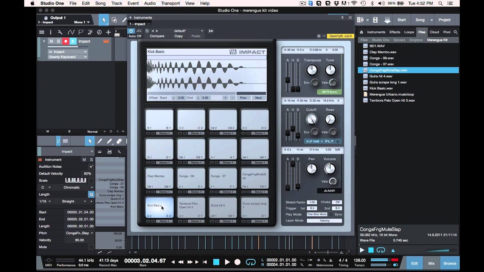The image size is (484, 272).
Task: Toggle record arm on the Impact track
Action: tap(66, 41)
